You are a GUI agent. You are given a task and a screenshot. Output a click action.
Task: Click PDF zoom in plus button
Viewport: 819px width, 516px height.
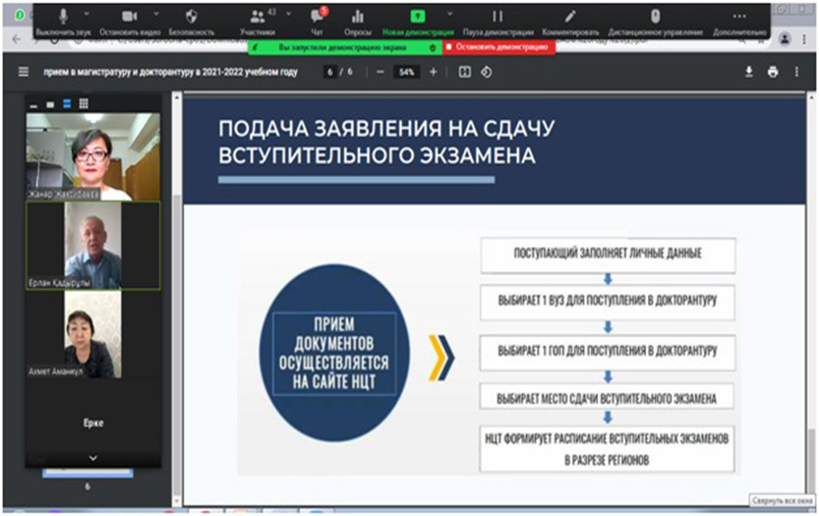[x=433, y=72]
